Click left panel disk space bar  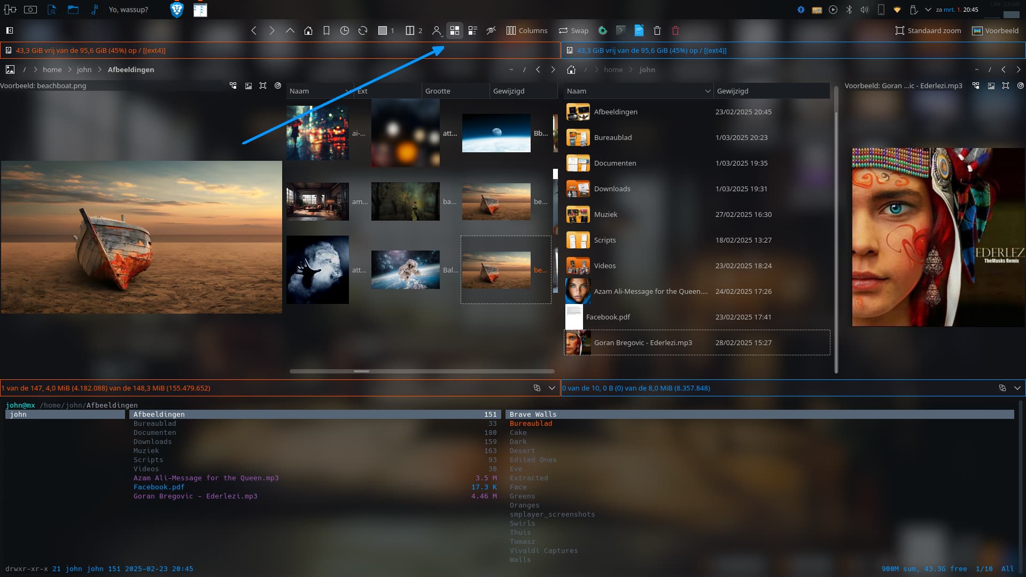tap(280, 50)
